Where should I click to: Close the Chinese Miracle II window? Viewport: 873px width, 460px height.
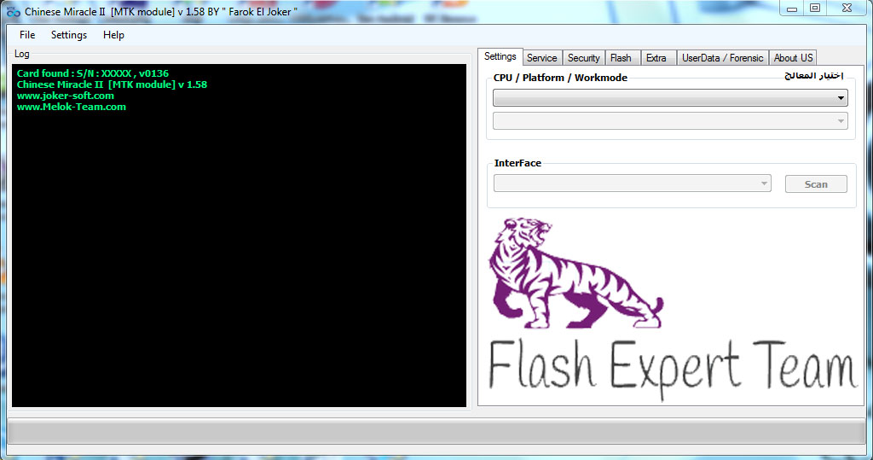click(x=847, y=9)
